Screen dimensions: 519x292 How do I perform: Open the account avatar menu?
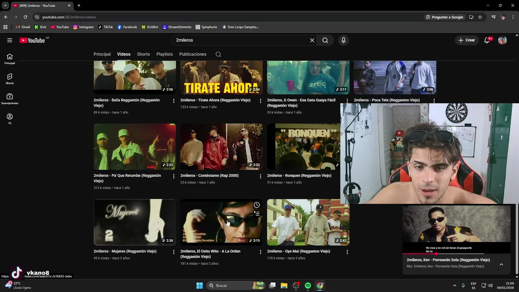502,40
